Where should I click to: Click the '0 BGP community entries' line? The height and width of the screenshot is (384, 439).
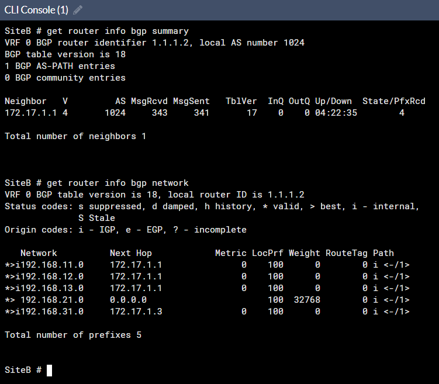coord(65,78)
